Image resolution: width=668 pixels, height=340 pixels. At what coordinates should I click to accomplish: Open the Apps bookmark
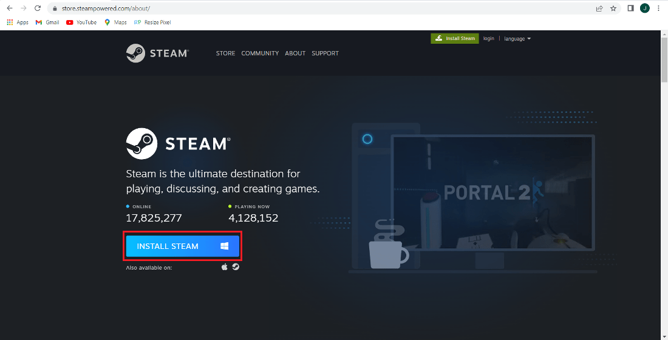[18, 22]
